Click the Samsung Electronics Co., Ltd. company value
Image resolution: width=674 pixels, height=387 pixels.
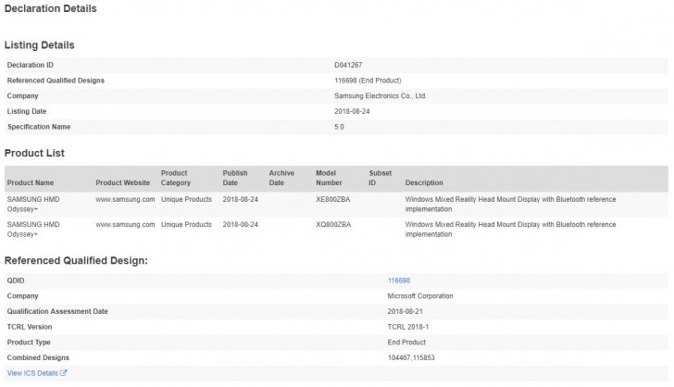click(x=381, y=95)
